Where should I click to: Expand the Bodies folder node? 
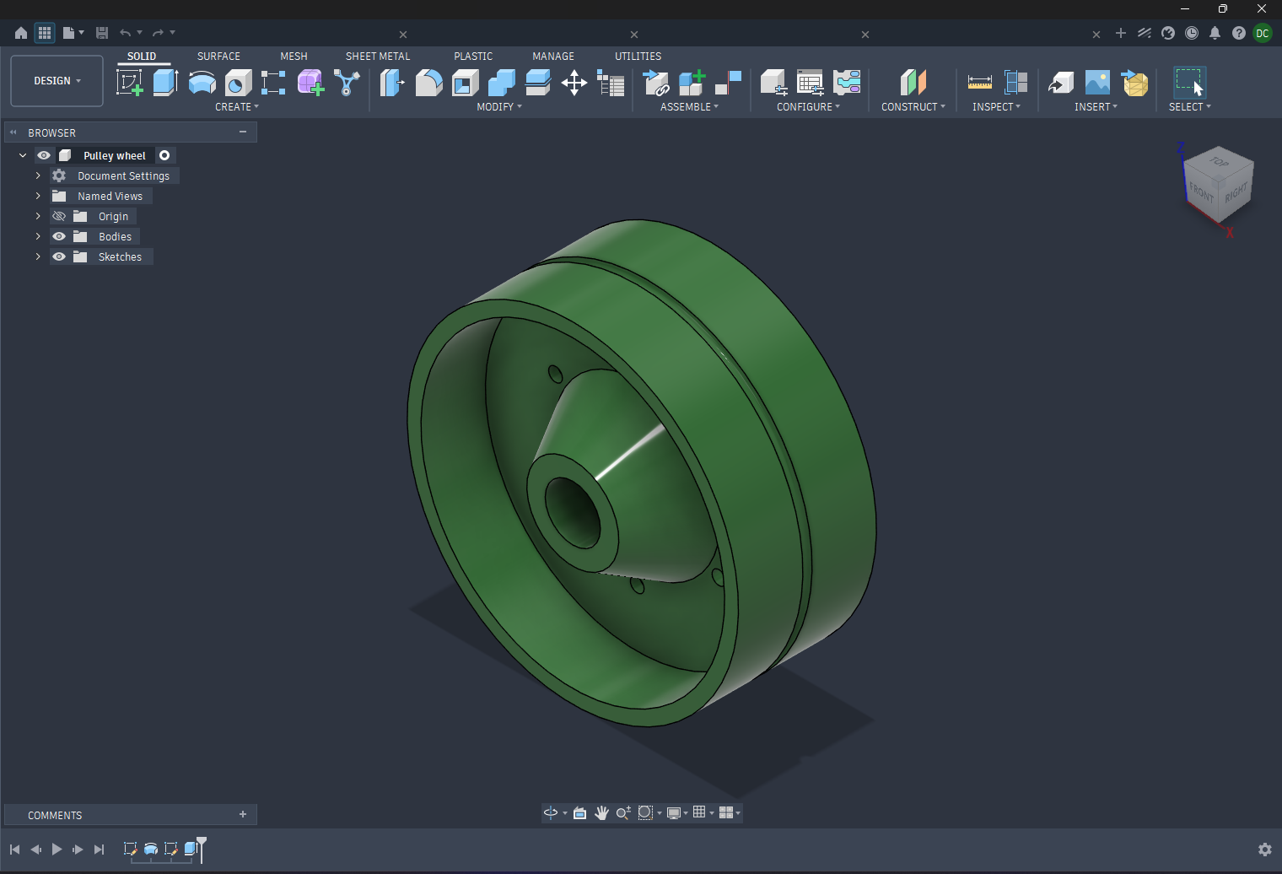(38, 236)
